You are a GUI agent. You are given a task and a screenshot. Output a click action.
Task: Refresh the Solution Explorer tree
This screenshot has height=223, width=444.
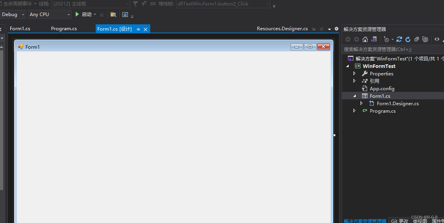[x=408, y=39]
